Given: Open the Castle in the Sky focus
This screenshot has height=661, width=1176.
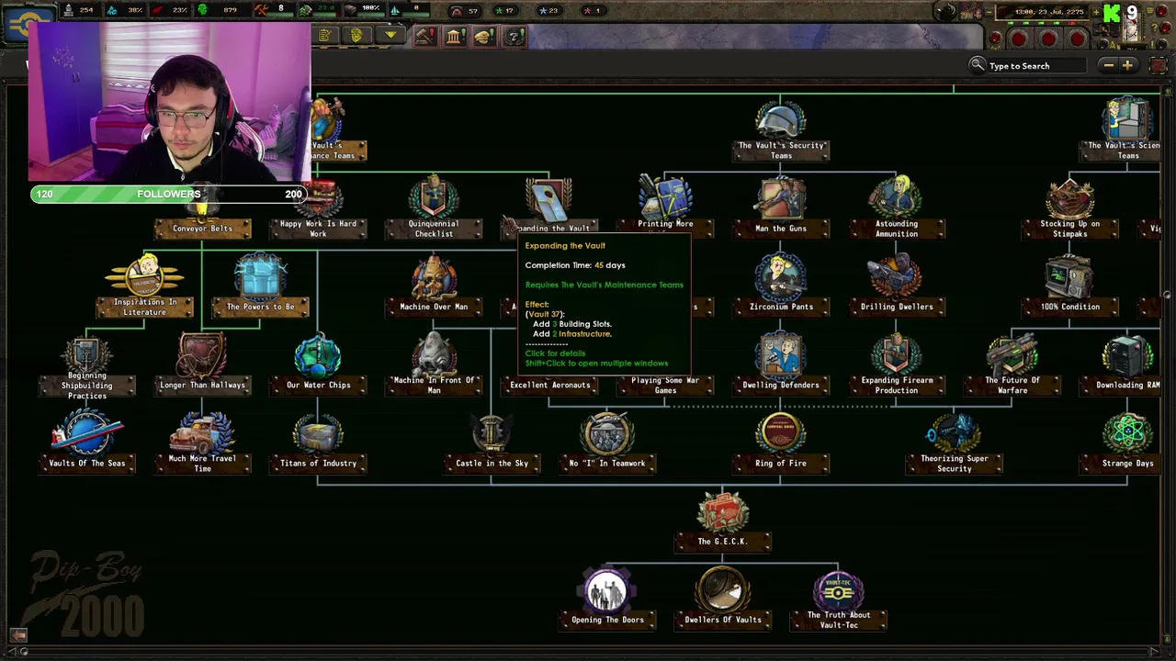Looking at the screenshot, I should pos(492,443).
